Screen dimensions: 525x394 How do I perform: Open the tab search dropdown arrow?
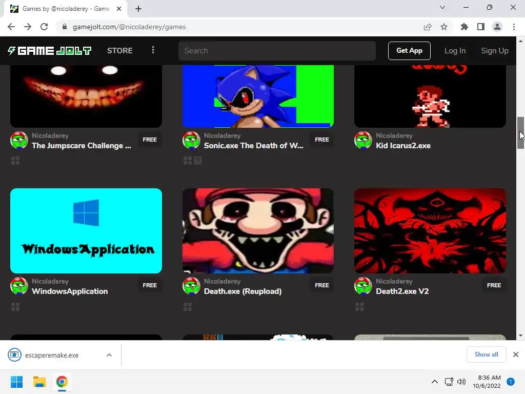click(442, 7)
